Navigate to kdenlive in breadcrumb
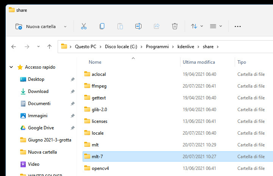 pyautogui.click(x=186, y=47)
